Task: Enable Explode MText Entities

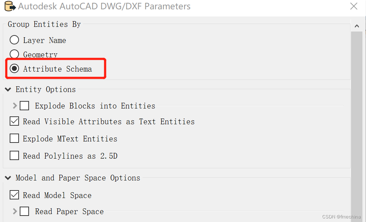Action: (14, 138)
